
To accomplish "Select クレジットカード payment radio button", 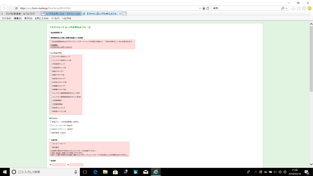I will pos(51,144).
